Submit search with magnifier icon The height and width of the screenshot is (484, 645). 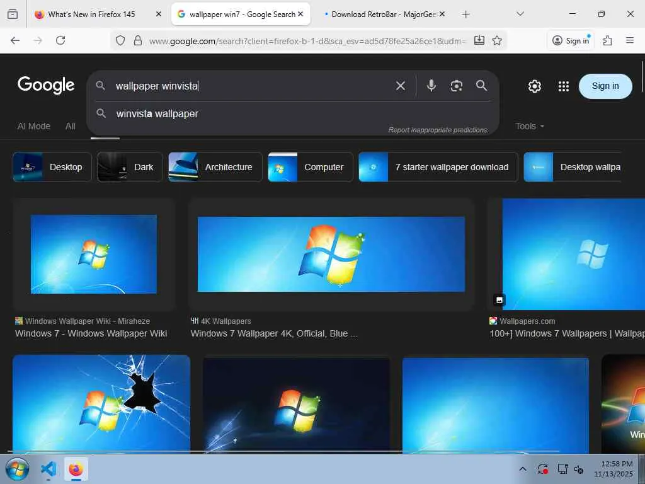(482, 86)
